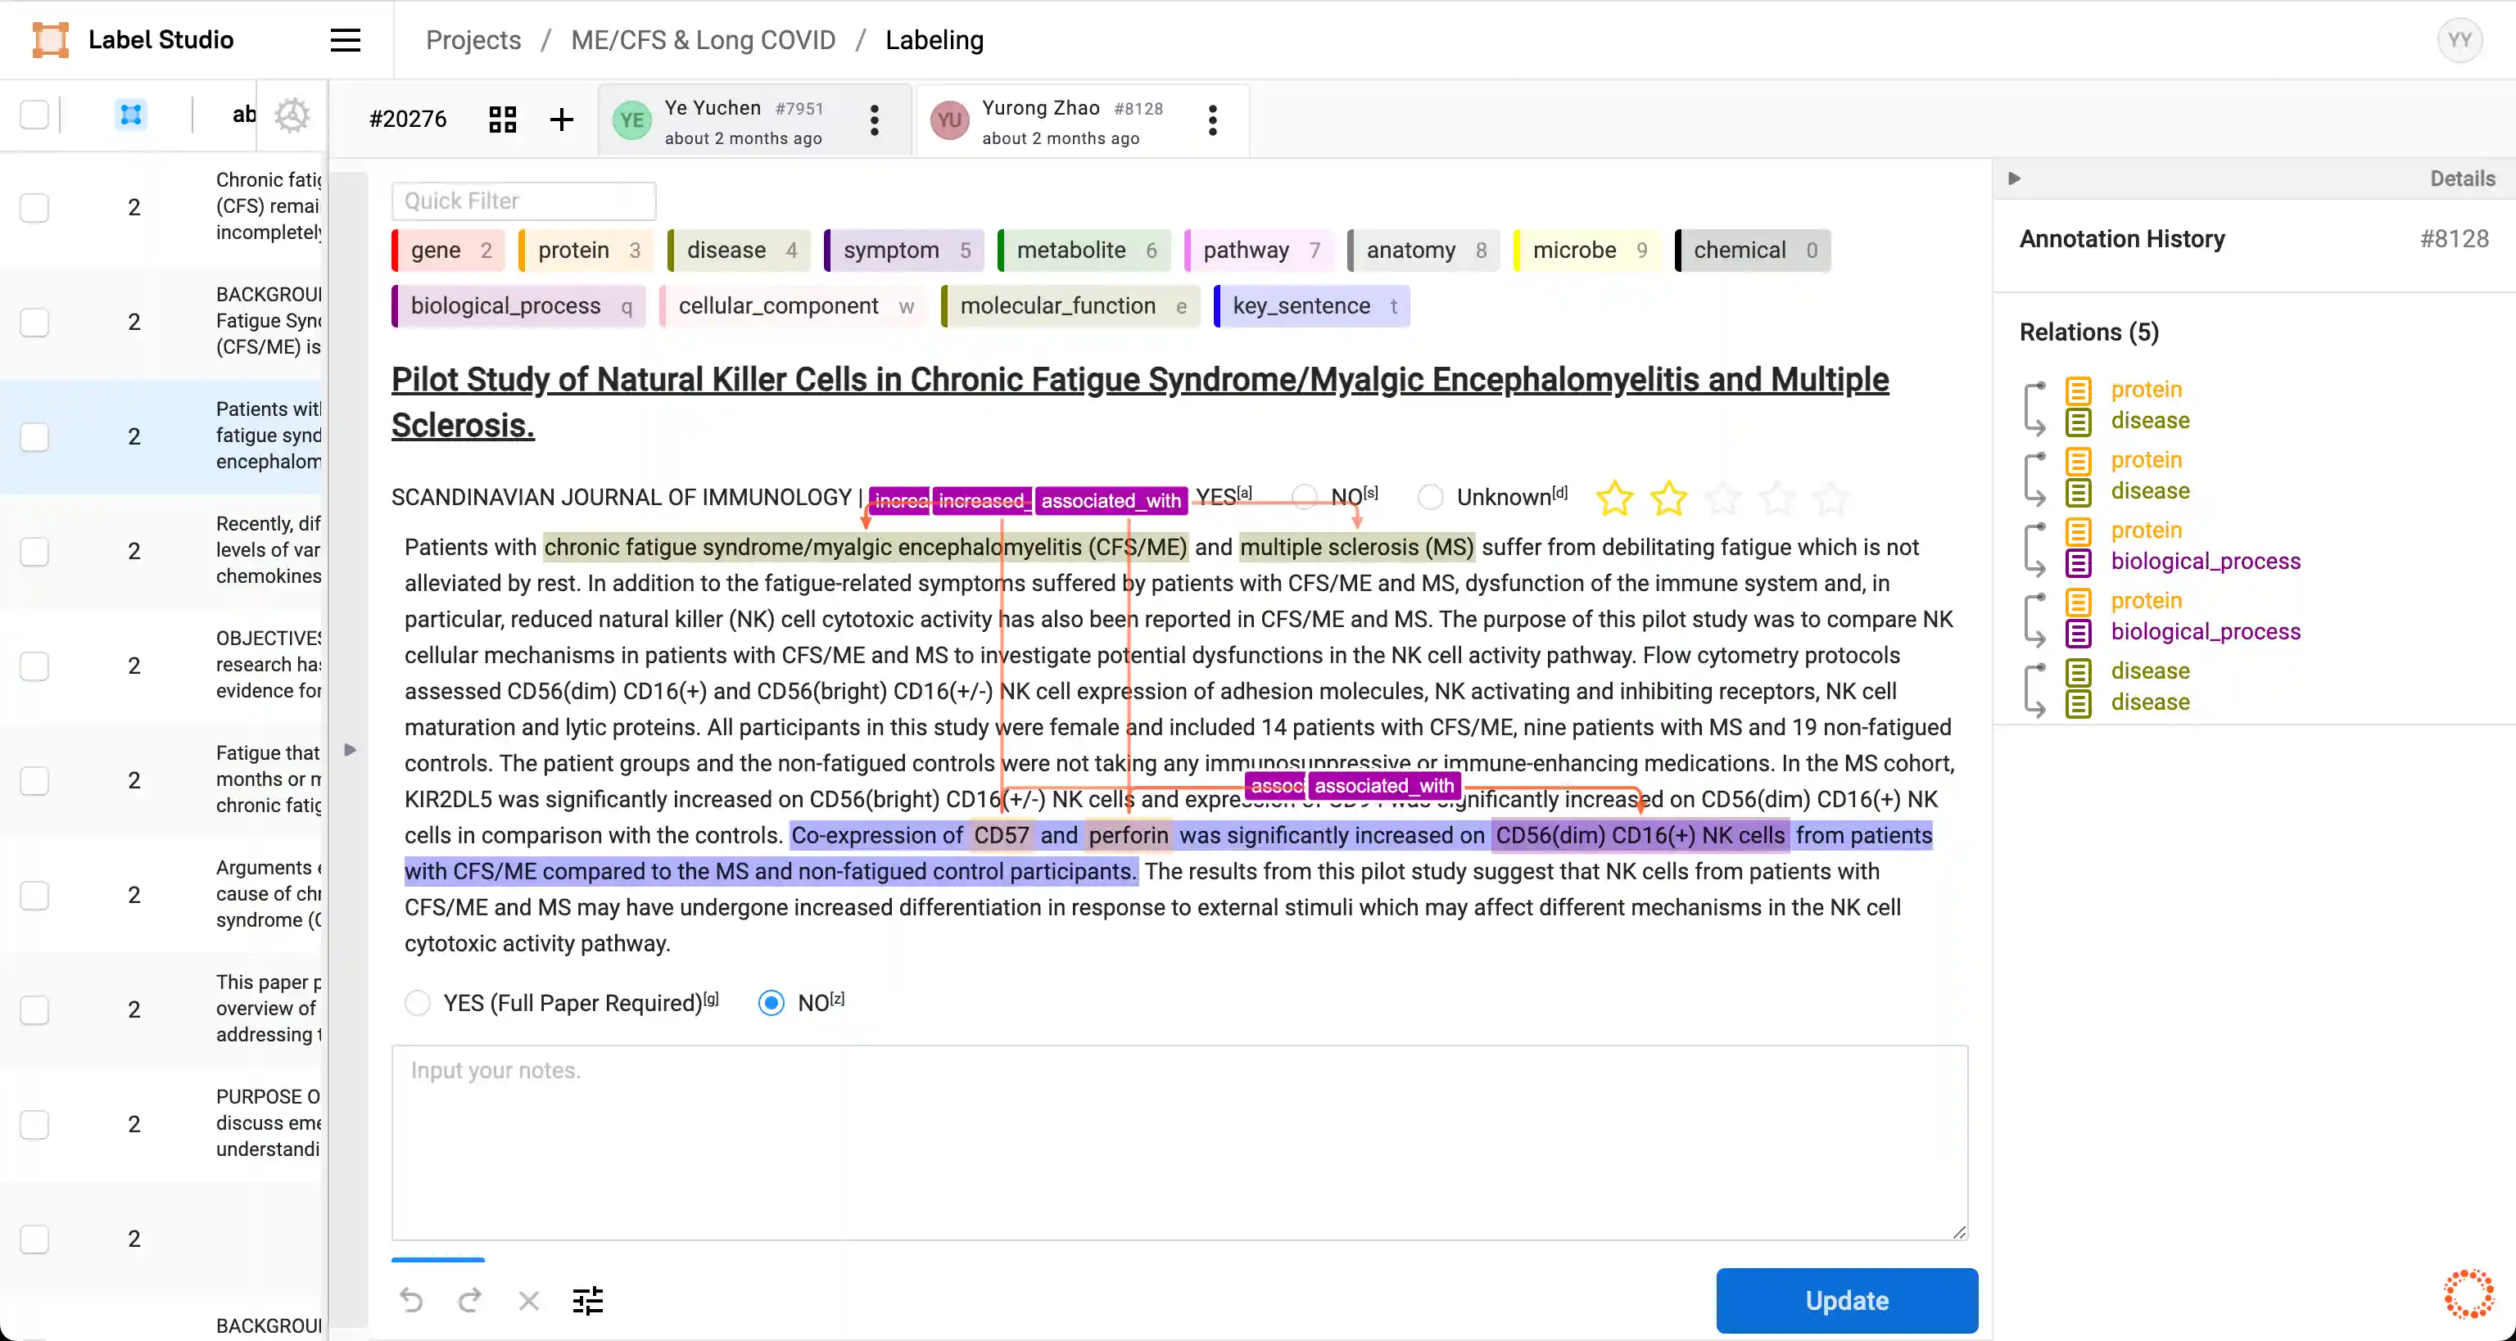Screen dimensions: 2516x1341
Task: Open Yurong Zhao annotation options (three dots)
Action: click(x=1212, y=120)
